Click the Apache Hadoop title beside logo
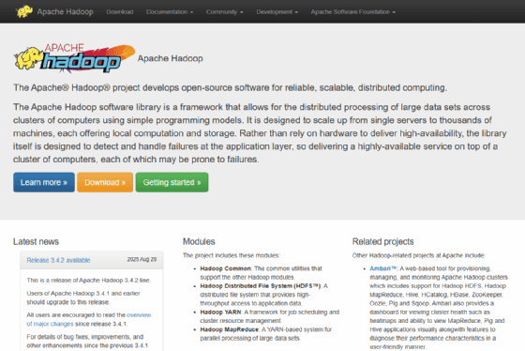 tap(170, 58)
